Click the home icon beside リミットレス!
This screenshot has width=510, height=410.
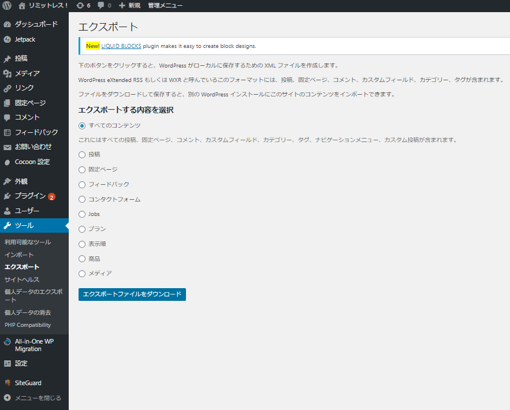(x=22, y=6)
